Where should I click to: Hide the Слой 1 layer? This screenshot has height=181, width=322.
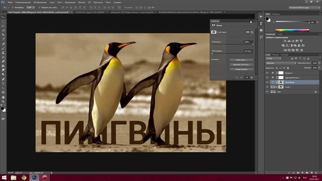point(267,87)
